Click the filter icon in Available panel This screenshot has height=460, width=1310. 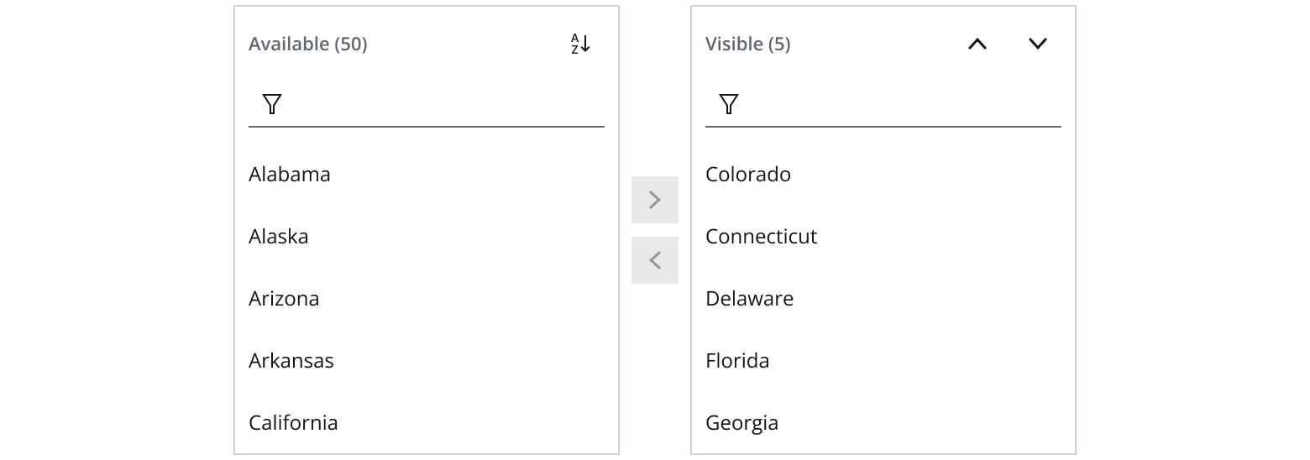[x=272, y=104]
